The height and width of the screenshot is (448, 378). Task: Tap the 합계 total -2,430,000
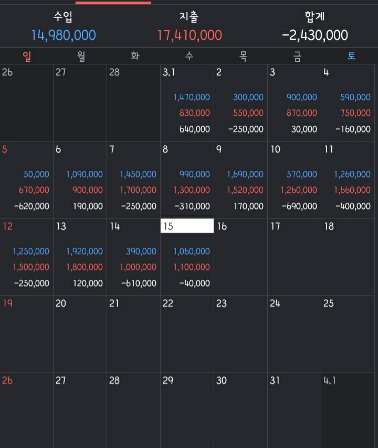[x=314, y=35]
